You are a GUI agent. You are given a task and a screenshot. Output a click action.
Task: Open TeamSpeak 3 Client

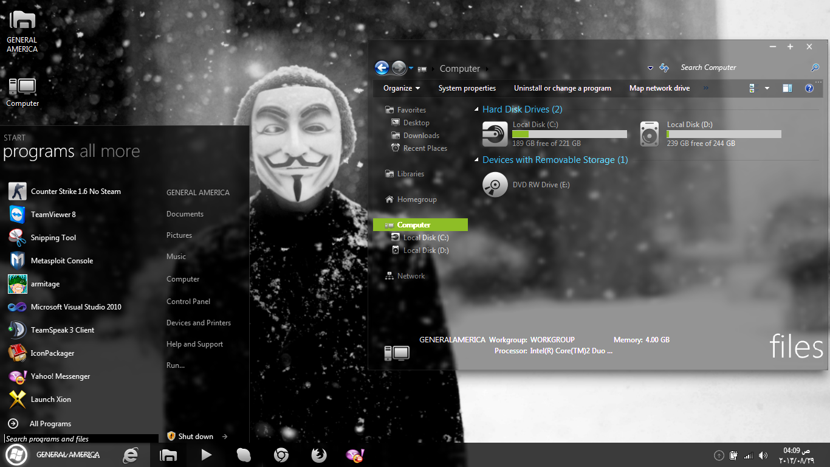62,330
